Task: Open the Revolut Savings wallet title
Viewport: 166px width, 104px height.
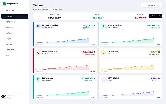Action: [115, 25]
